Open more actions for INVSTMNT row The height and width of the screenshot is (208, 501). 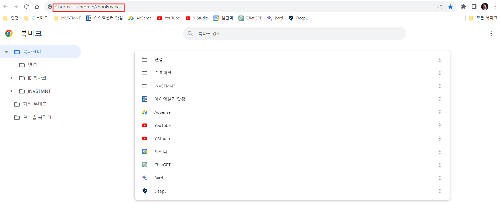click(x=440, y=86)
